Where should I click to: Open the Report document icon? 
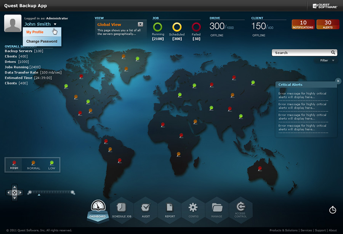point(170,207)
